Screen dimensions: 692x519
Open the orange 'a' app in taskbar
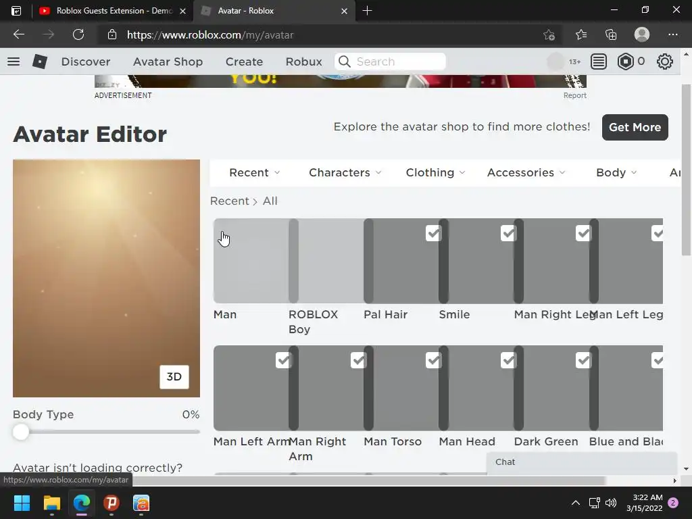click(141, 503)
